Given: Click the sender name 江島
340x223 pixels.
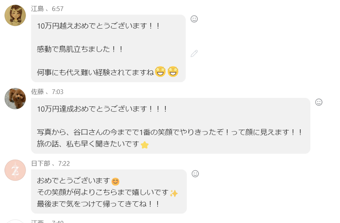Looking at the screenshot, I should tap(37, 9).
